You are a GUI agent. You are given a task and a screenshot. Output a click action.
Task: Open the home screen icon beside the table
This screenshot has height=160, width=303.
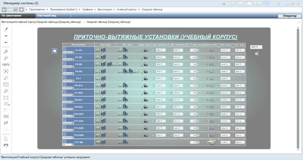pos(55,51)
